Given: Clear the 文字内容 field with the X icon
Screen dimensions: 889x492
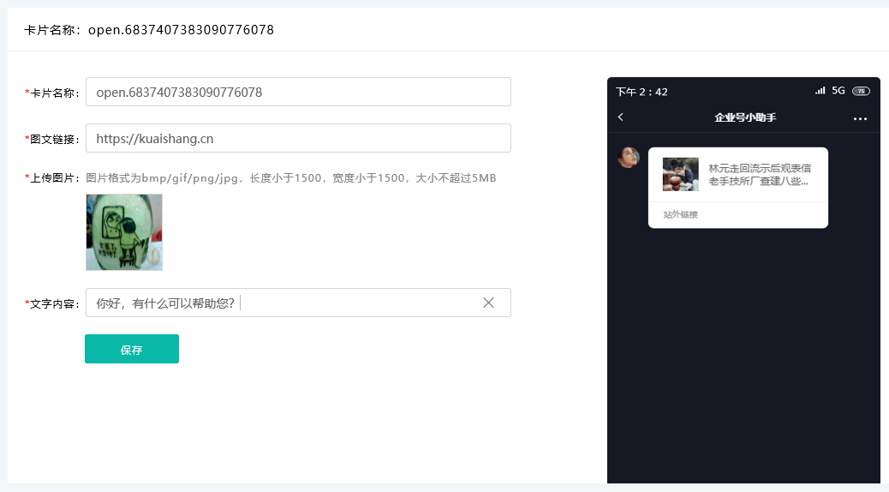Looking at the screenshot, I should (488, 303).
